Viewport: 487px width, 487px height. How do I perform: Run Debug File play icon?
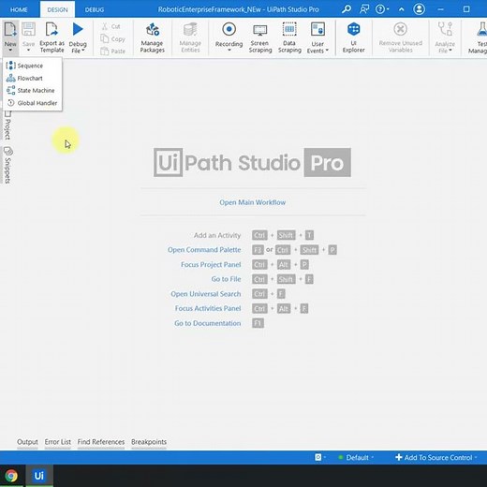(x=78, y=29)
